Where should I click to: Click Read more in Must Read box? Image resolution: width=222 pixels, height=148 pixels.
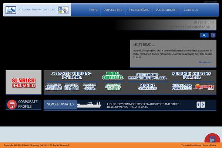click(206, 62)
